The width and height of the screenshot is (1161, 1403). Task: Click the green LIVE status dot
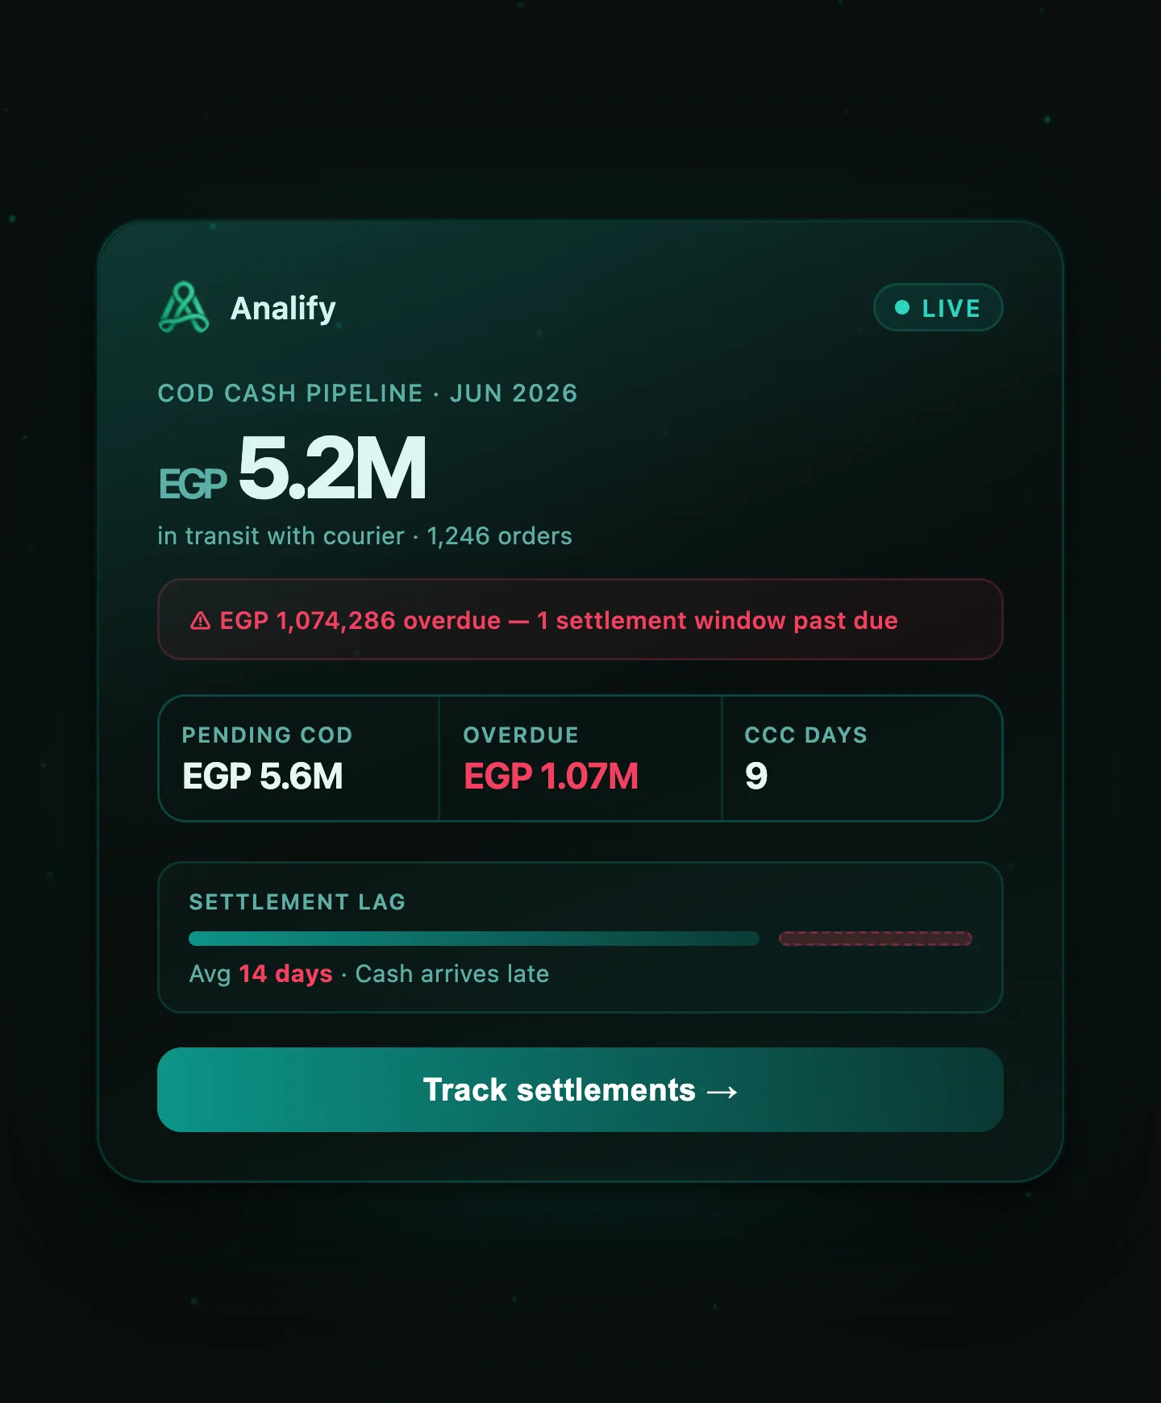click(x=902, y=307)
